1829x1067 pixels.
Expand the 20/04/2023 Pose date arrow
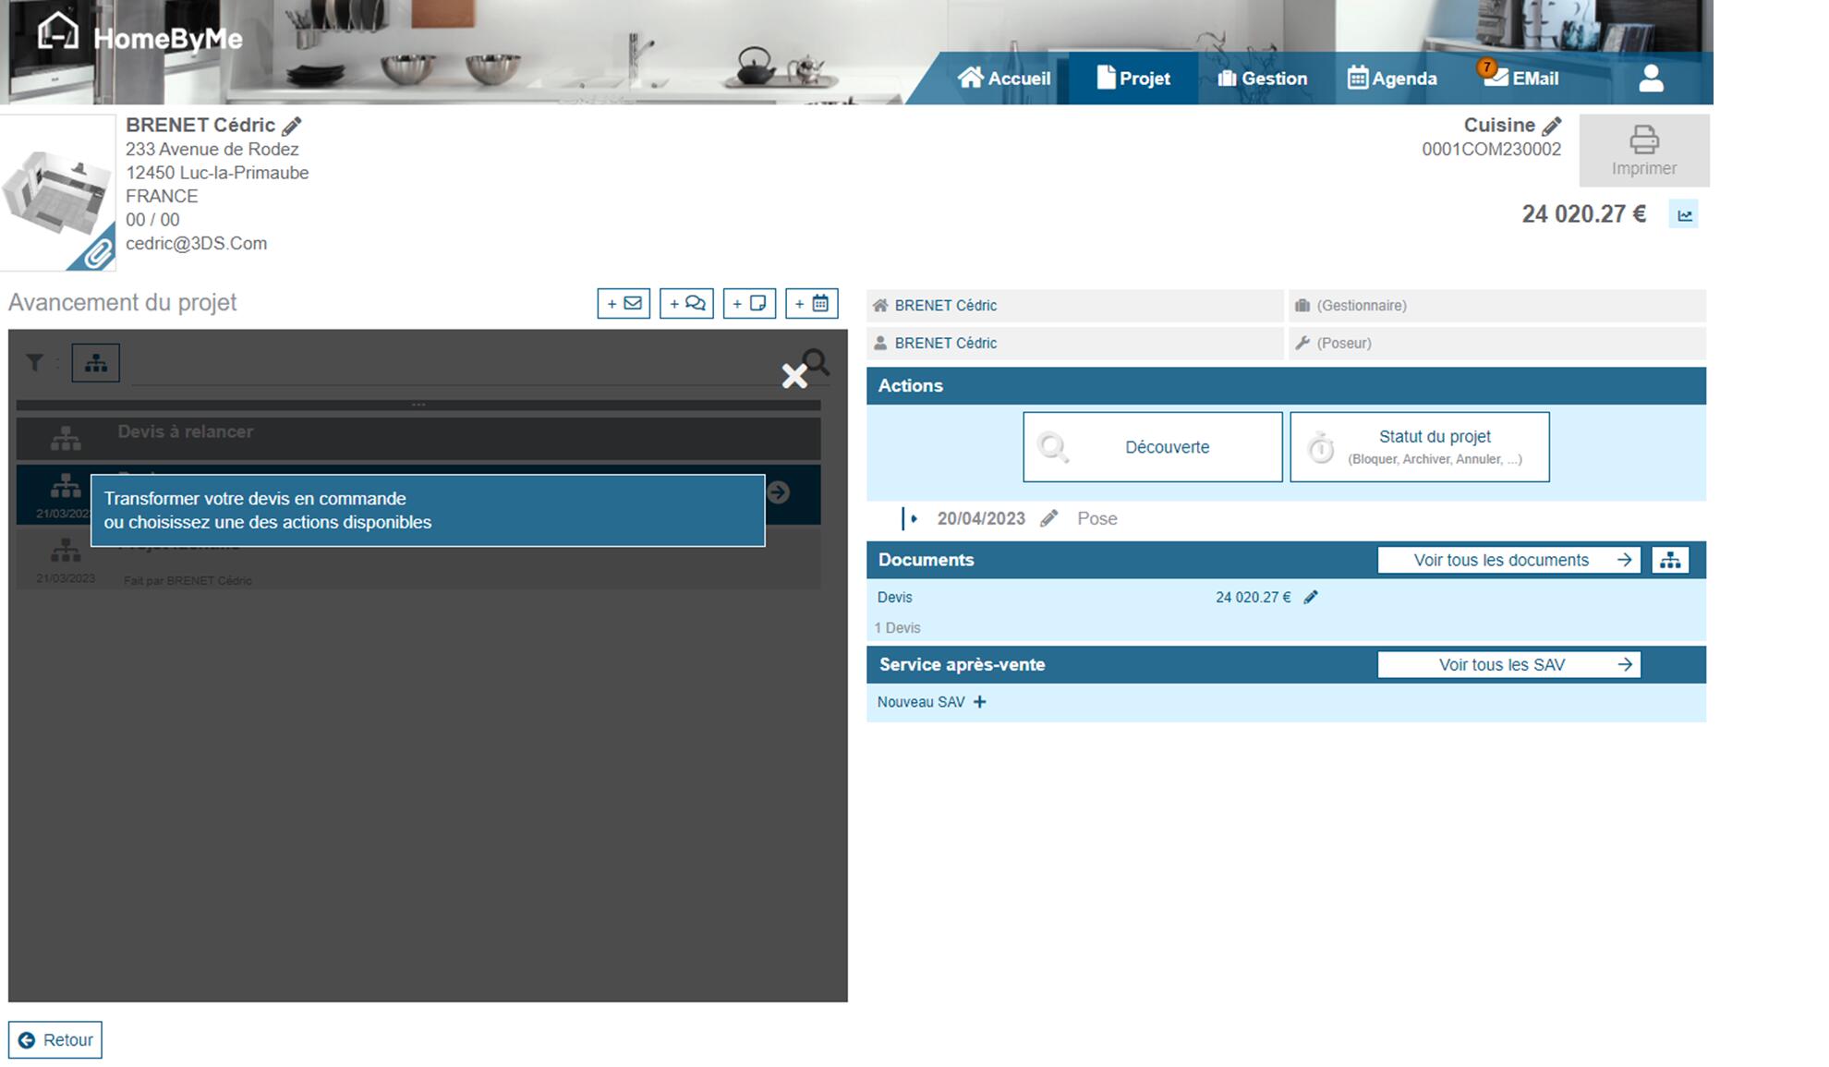click(913, 518)
